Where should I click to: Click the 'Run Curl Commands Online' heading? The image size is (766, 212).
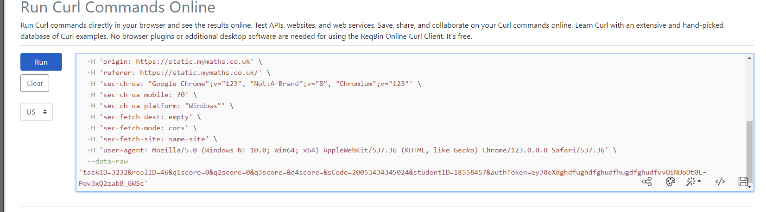[x=118, y=7]
